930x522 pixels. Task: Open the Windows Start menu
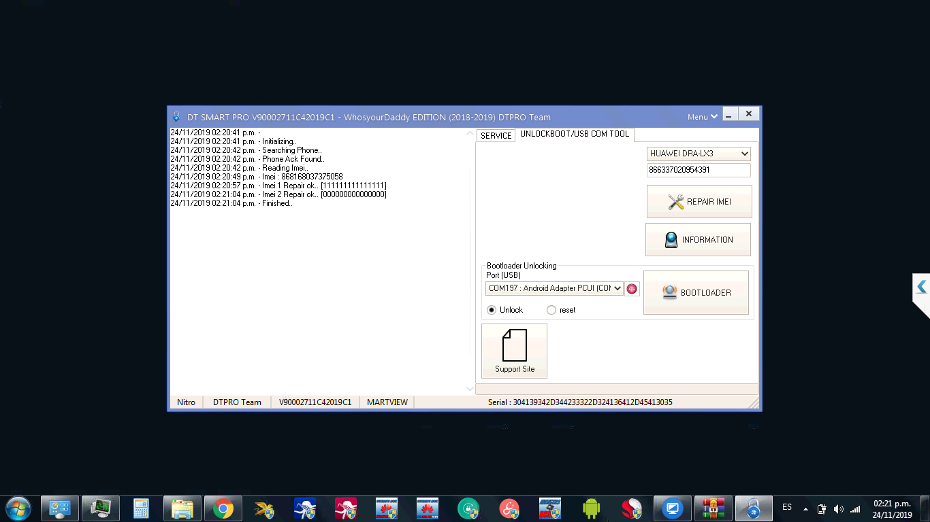pyautogui.click(x=18, y=508)
